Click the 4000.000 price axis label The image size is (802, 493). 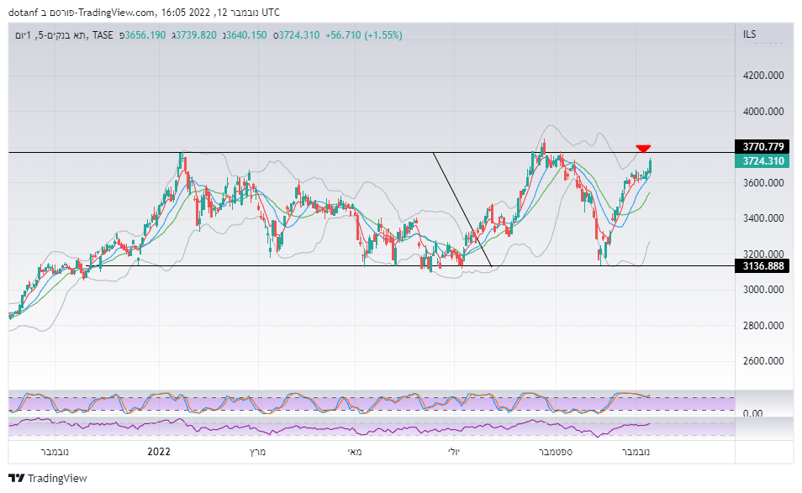763,112
